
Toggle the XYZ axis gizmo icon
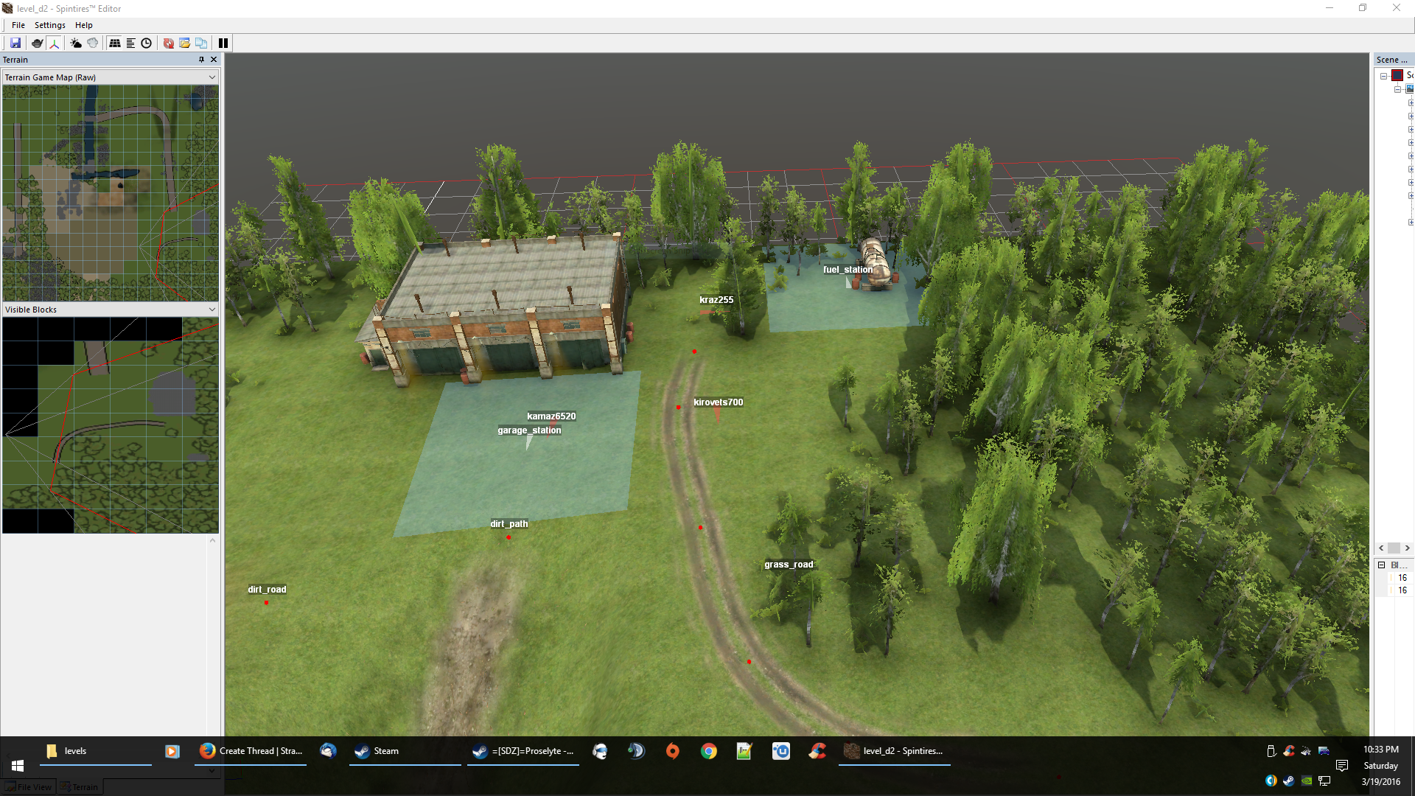pos(55,43)
